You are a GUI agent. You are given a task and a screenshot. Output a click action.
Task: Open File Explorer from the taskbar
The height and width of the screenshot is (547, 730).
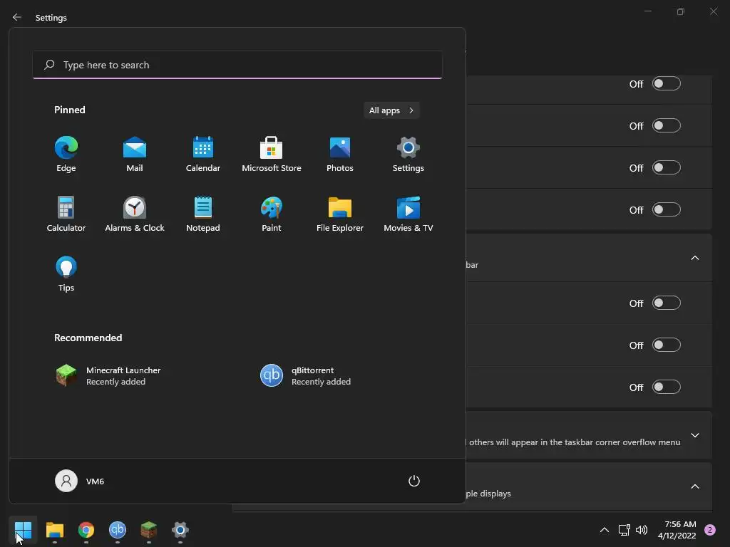pyautogui.click(x=54, y=530)
